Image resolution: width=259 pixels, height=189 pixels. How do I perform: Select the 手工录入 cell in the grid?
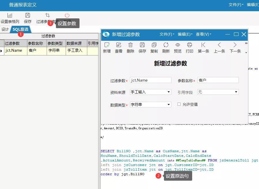[x=76, y=51]
